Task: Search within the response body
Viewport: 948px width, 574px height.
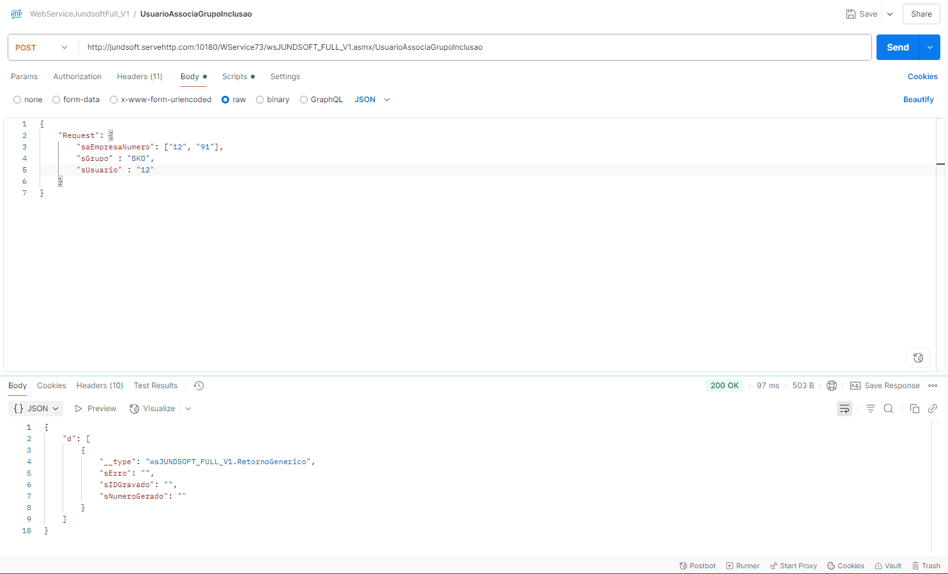Action: (x=888, y=409)
